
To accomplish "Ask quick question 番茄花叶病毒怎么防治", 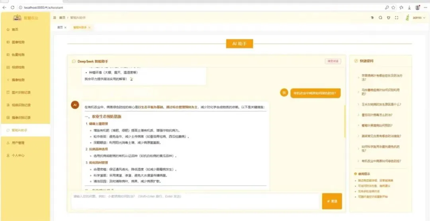I will tap(377, 115).
